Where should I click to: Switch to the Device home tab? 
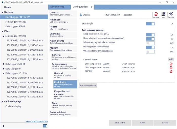tap(57, 7)
